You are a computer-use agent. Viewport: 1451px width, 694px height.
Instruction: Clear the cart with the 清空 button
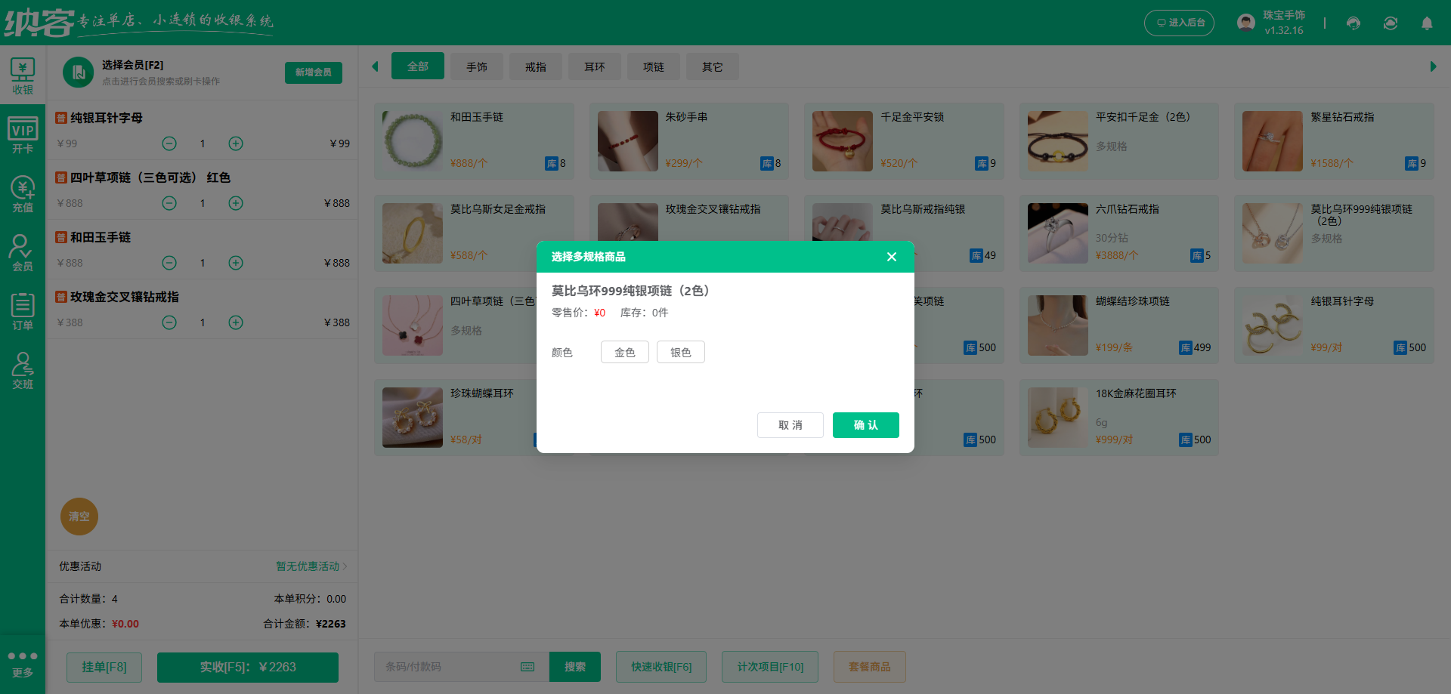79,517
